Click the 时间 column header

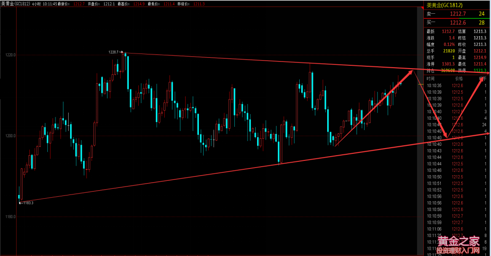[x=430, y=79]
